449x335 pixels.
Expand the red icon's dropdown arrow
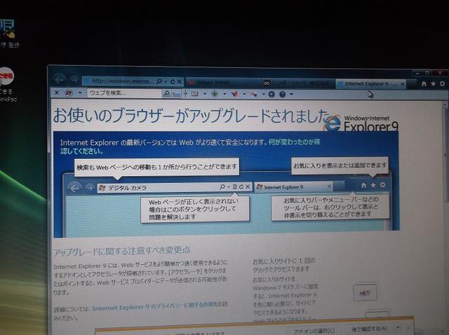click(244, 93)
